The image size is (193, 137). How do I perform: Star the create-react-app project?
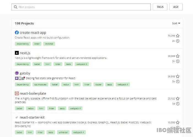point(178,36)
